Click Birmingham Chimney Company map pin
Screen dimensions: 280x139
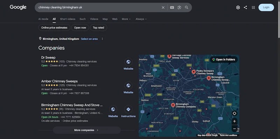tap(173, 105)
